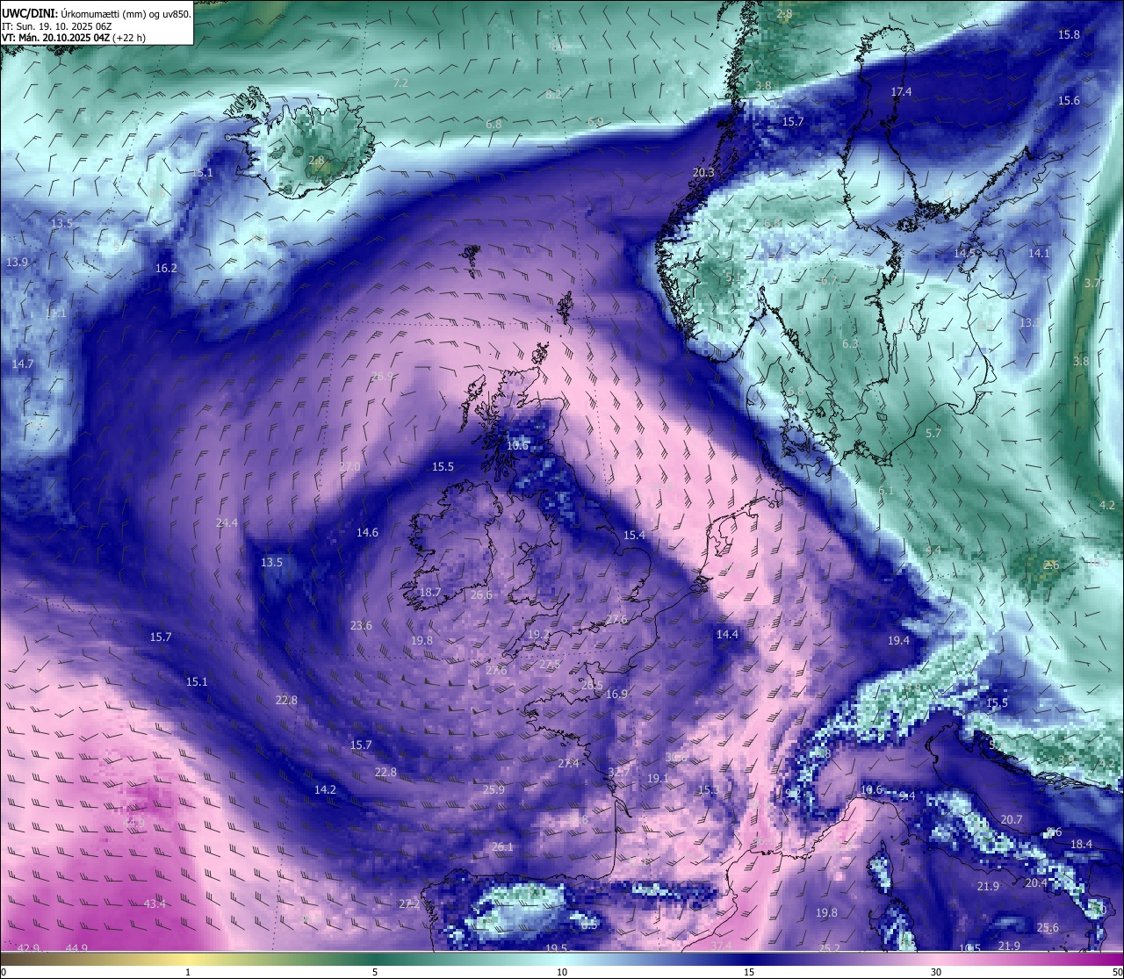Click the 43.4 value label
The height and width of the screenshot is (979, 1124).
click(155, 904)
